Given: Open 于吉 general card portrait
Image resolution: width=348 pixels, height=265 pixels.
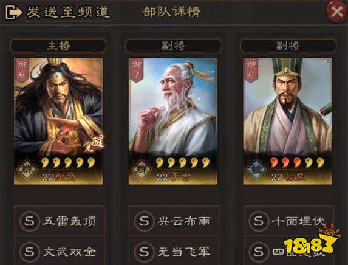Looking at the screenshot, I should [x=173, y=121].
